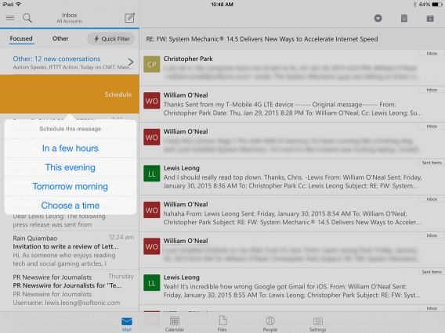Tap Sent Items label on 'And I should really read'
The width and height of the screenshot is (445, 333).
[432, 163]
